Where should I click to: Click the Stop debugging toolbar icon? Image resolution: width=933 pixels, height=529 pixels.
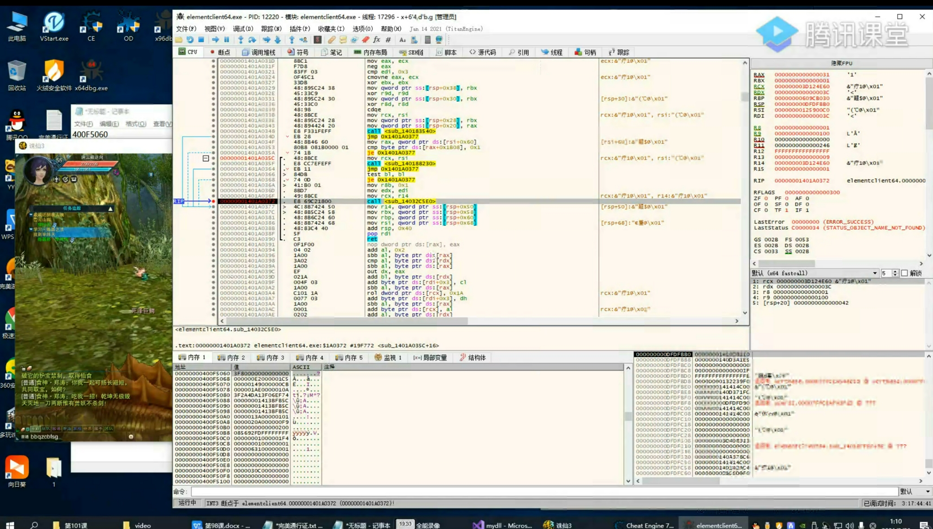pos(201,40)
